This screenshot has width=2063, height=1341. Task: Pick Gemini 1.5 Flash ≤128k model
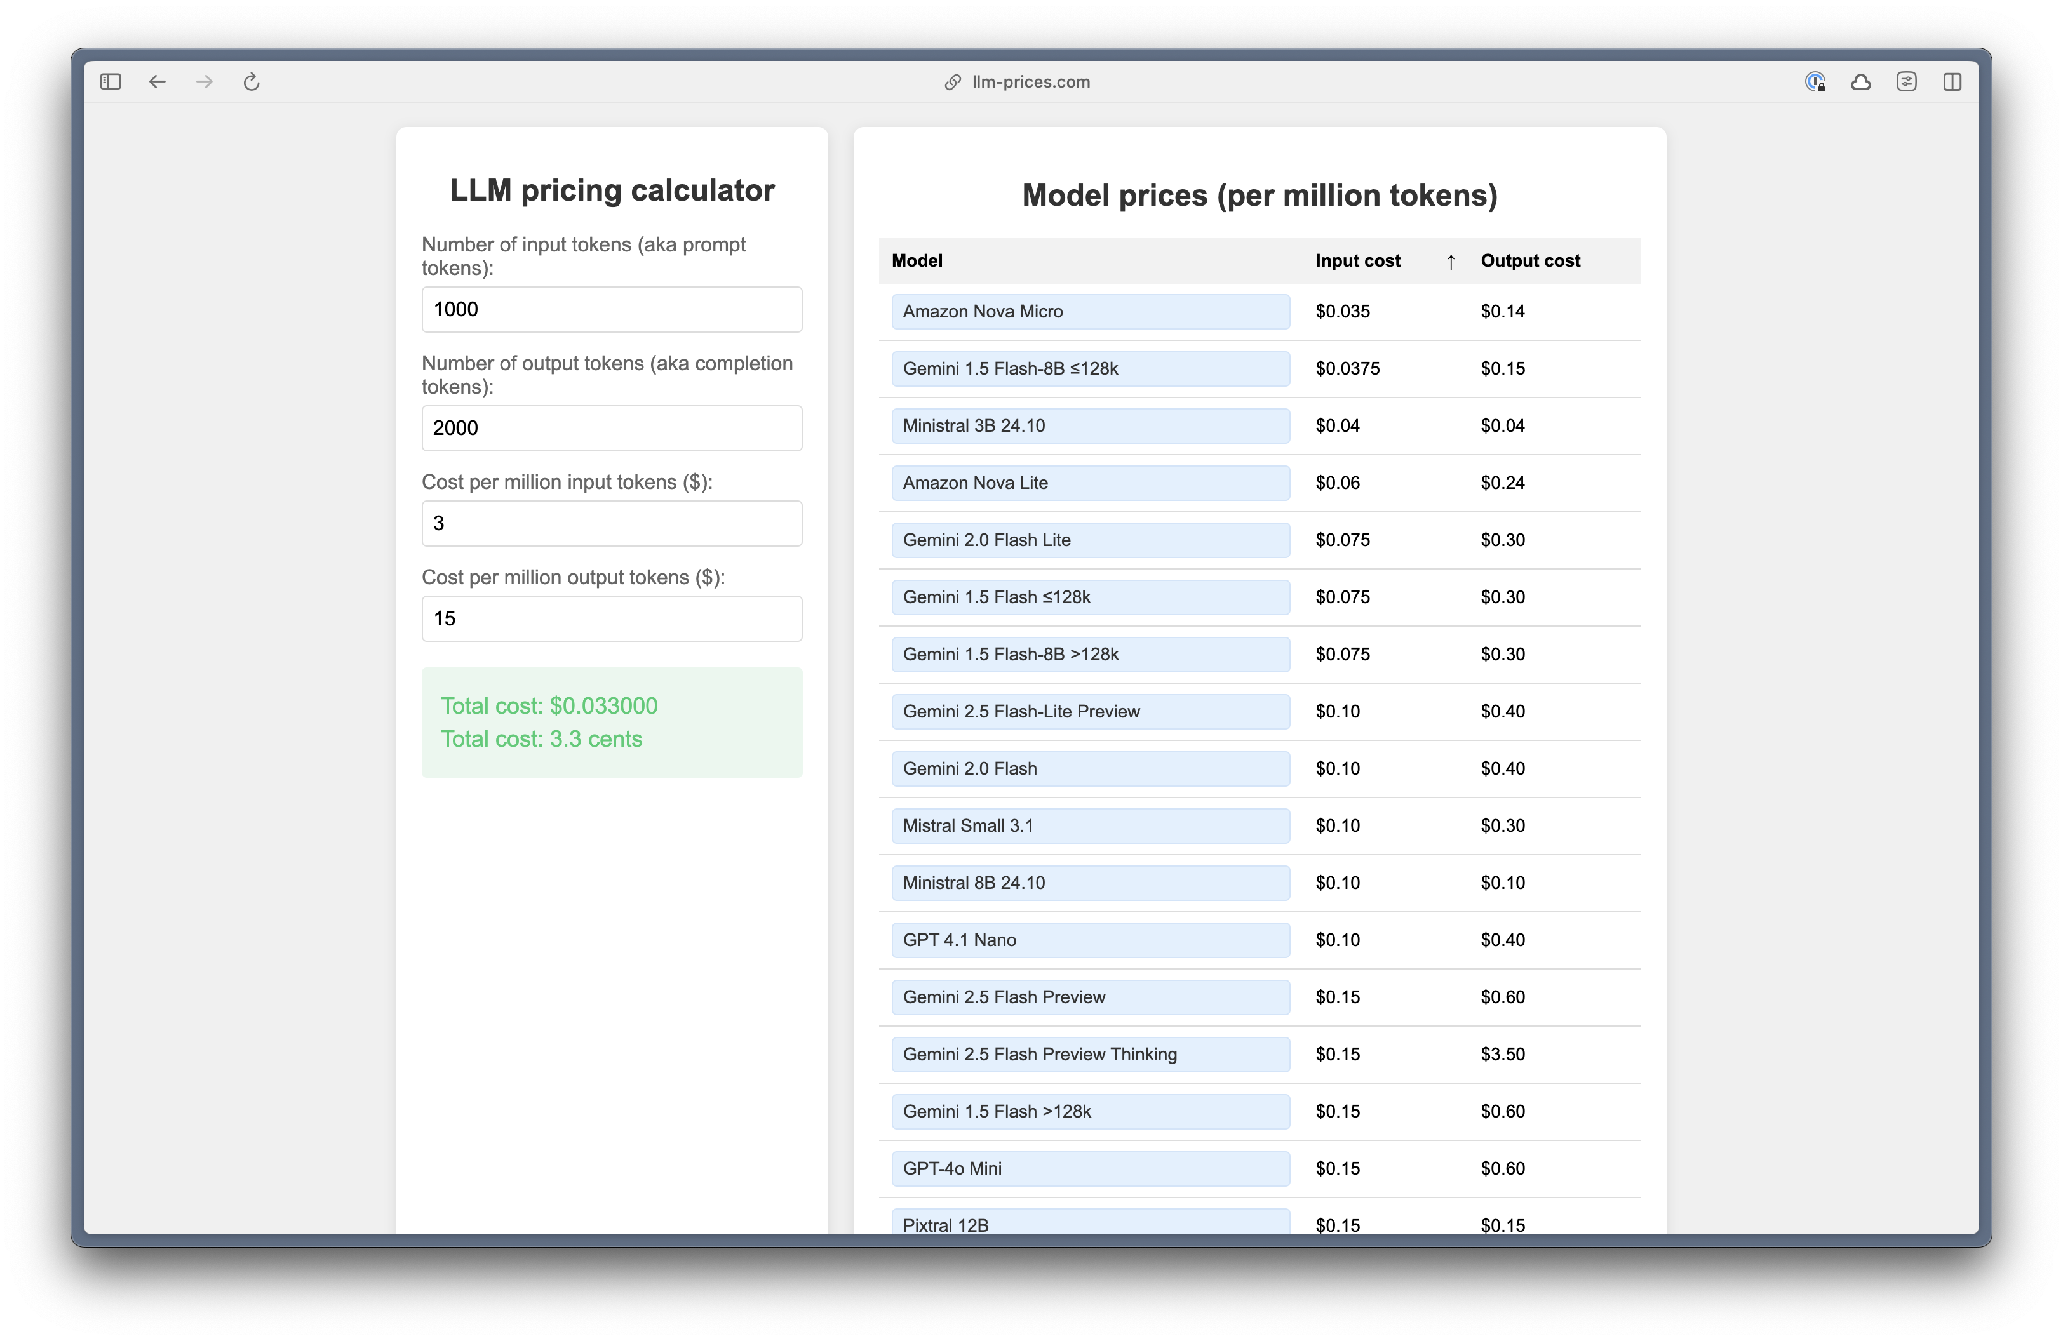[1091, 597]
